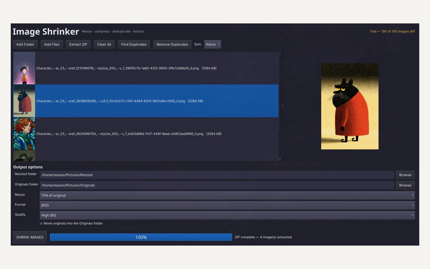
Task: Select the partially visible hat thumbnail row
Action: point(146,156)
